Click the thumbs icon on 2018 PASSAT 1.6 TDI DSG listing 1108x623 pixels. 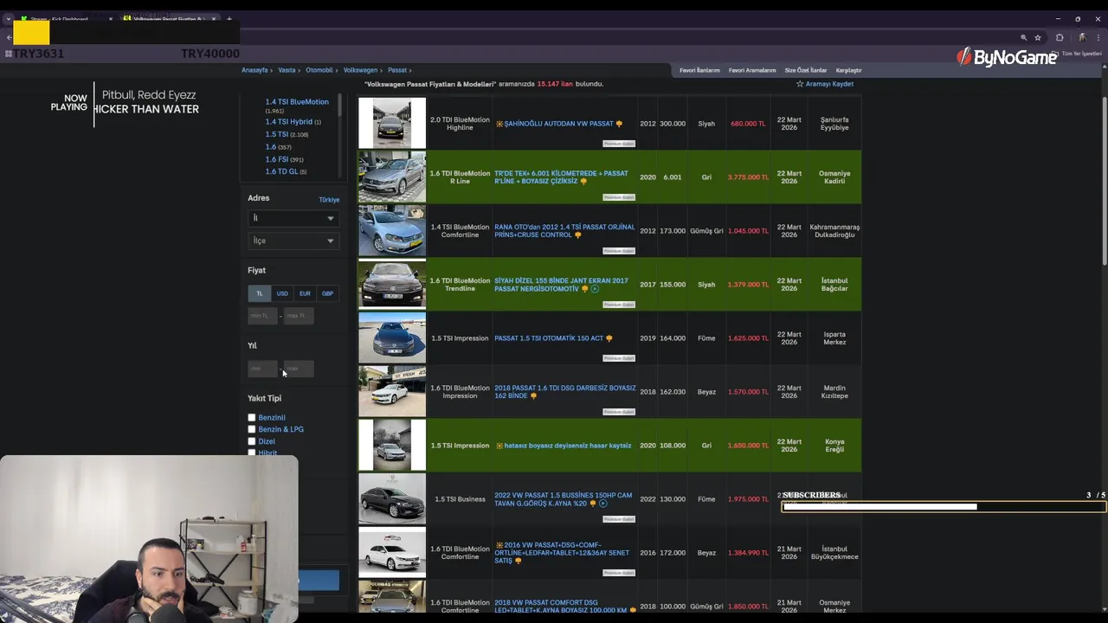click(x=533, y=396)
